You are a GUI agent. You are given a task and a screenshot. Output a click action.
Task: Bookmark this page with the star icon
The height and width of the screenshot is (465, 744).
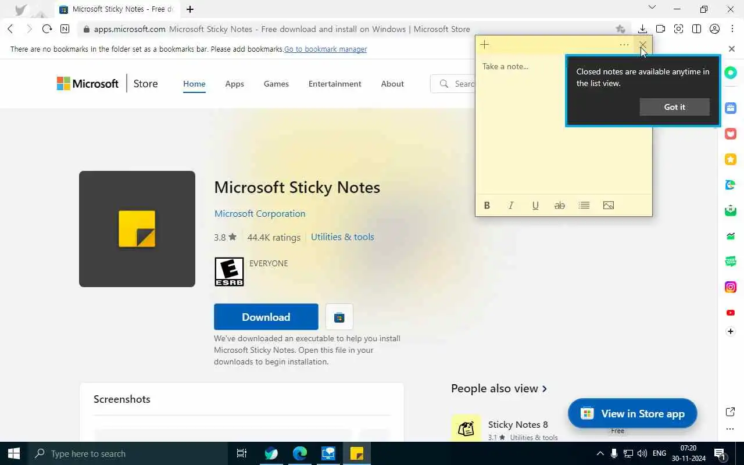(620, 29)
